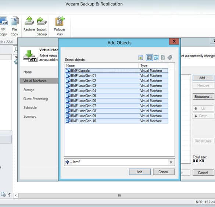
Task: Click the Add button in Add Objects dialog
Action: pyautogui.click(x=140, y=172)
